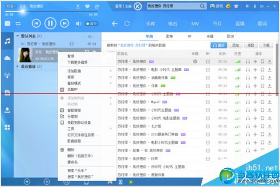The height and width of the screenshot is (187, 280).
Task: Change the loop playback mode icon
Action: tap(18, 24)
